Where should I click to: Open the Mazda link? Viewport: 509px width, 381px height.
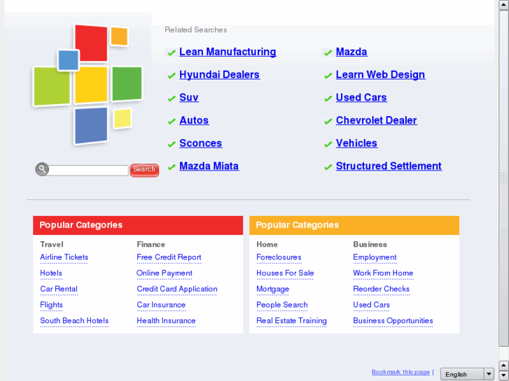(351, 52)
